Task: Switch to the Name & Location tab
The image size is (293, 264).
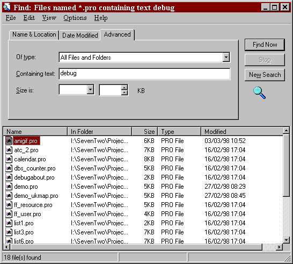Action: (34, 34)
